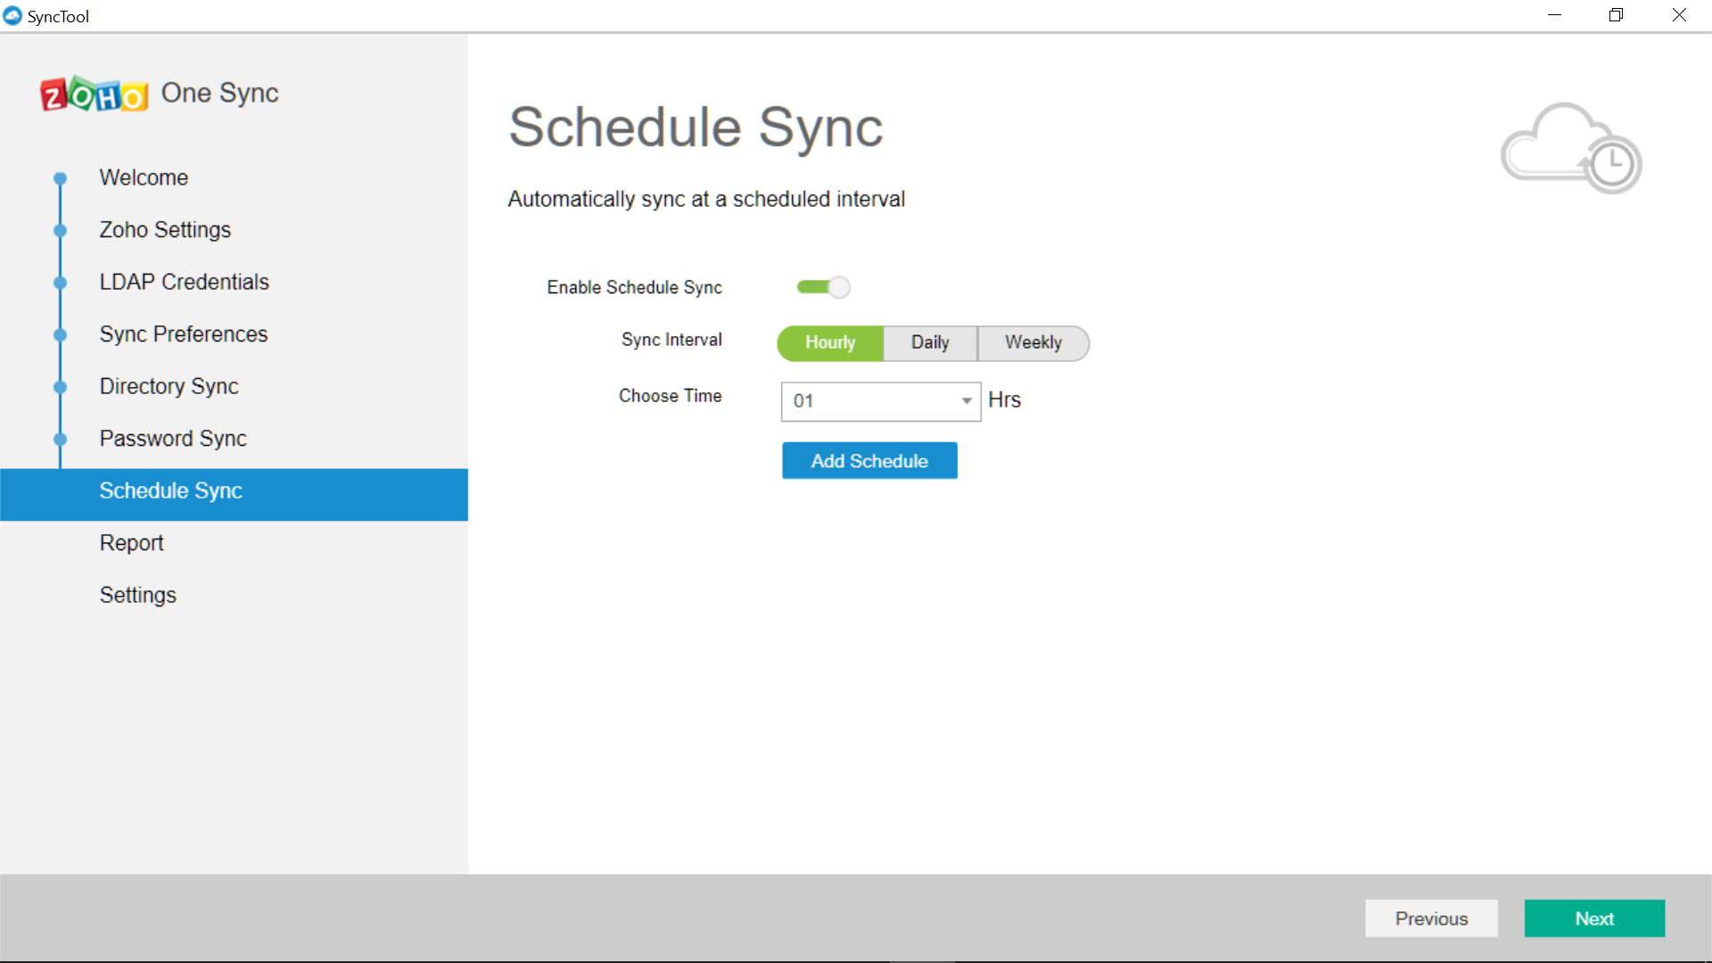
Task: Click the Add Schedule button
Action: [x=869, y=461]
